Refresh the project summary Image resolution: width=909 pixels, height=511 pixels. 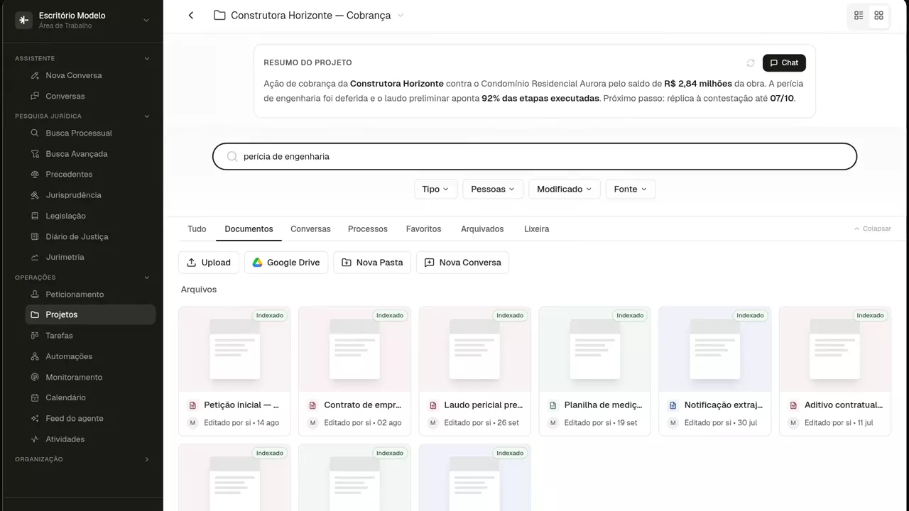(x=751, y=63)
